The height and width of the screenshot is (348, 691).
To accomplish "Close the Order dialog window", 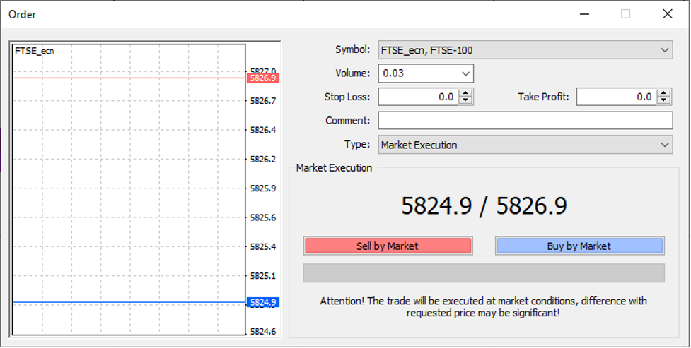I will 667,14.
